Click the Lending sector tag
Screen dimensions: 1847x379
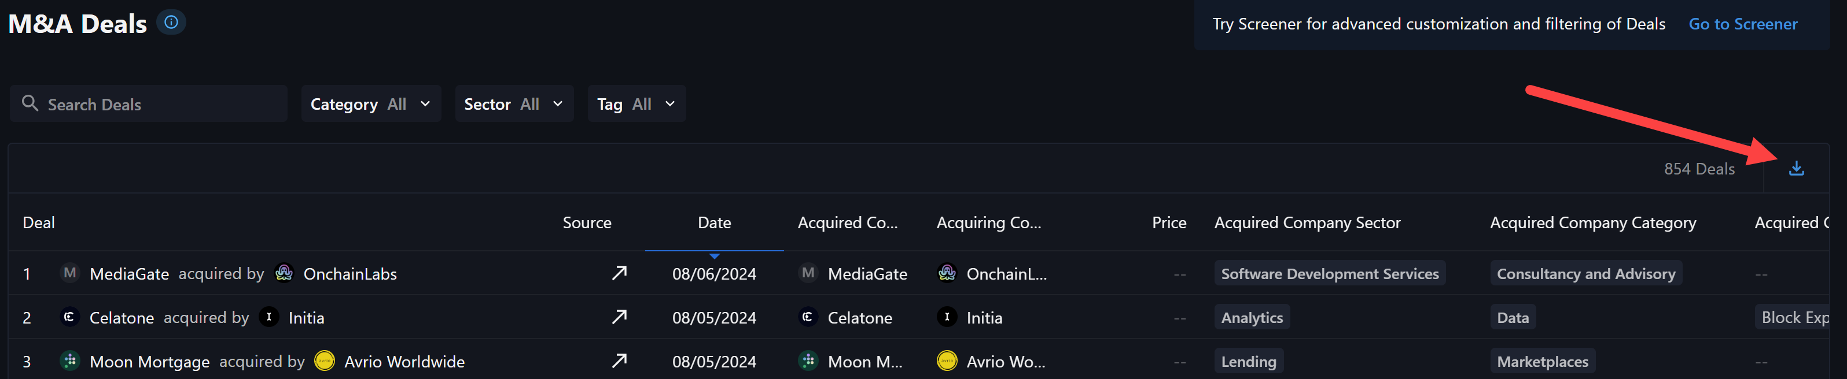click(x=1248, y=361)
